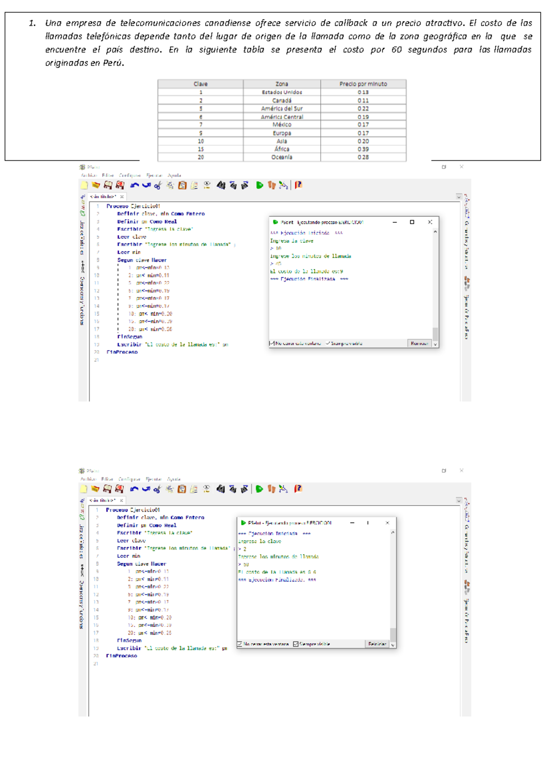Image resolution: width=549 pixels, height=777 pixels.
Task: Open tab list dropdown arrow in upper editor
Action: coord(459,197)
